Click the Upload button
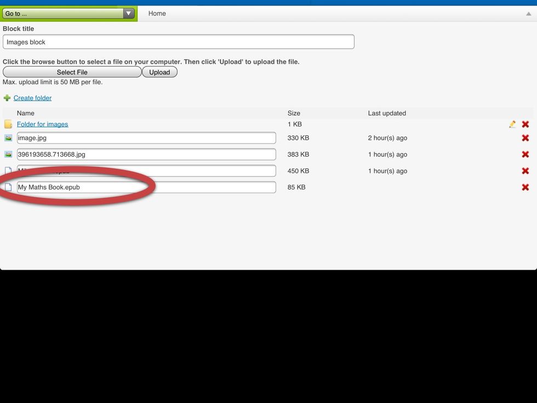Screen dimensions: 537x403 (159, 72)
